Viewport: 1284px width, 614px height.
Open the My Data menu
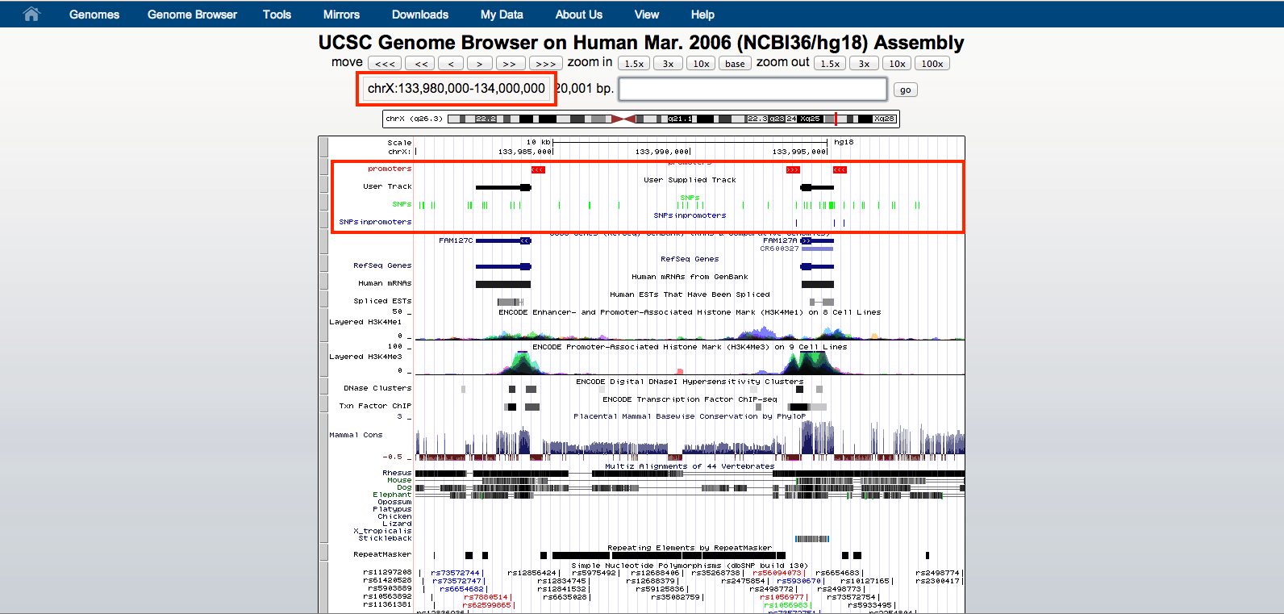(x=502, y=15)
